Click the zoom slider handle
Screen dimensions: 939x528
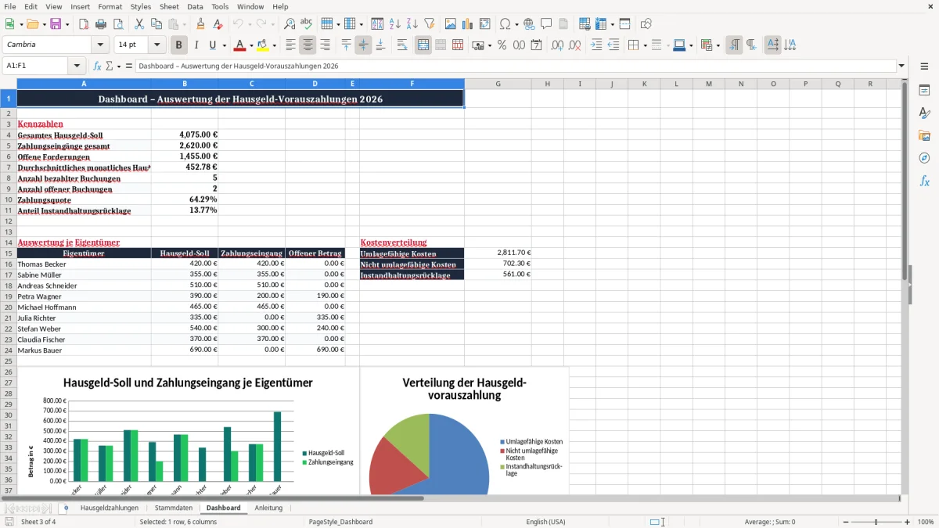pos(876,522)
